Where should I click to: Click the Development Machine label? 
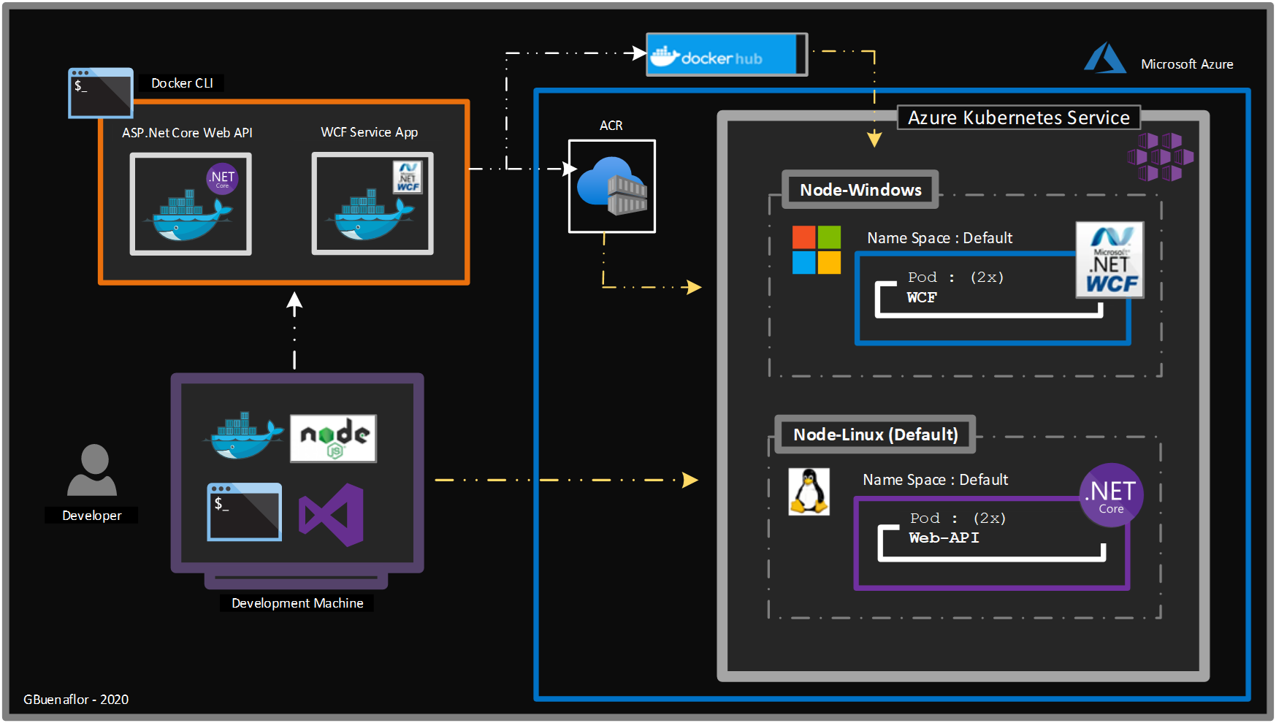pyautogui.click(x=297, y=603)
